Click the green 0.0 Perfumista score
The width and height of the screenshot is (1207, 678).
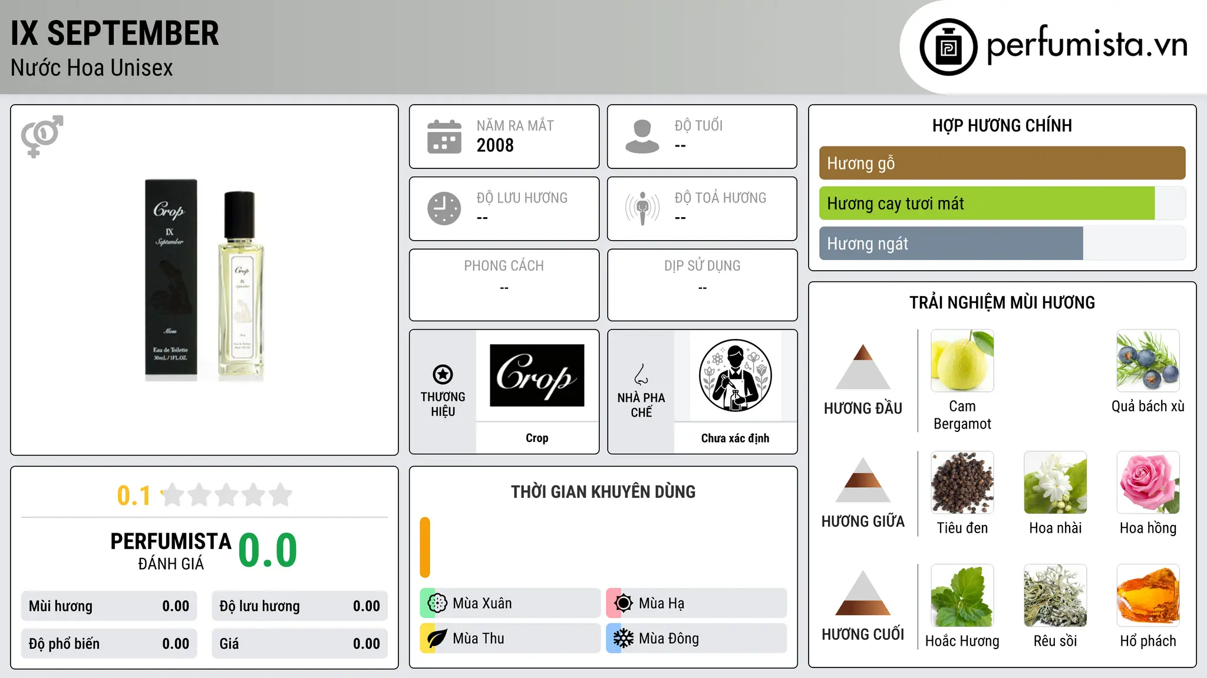click(x=268, y=550)
